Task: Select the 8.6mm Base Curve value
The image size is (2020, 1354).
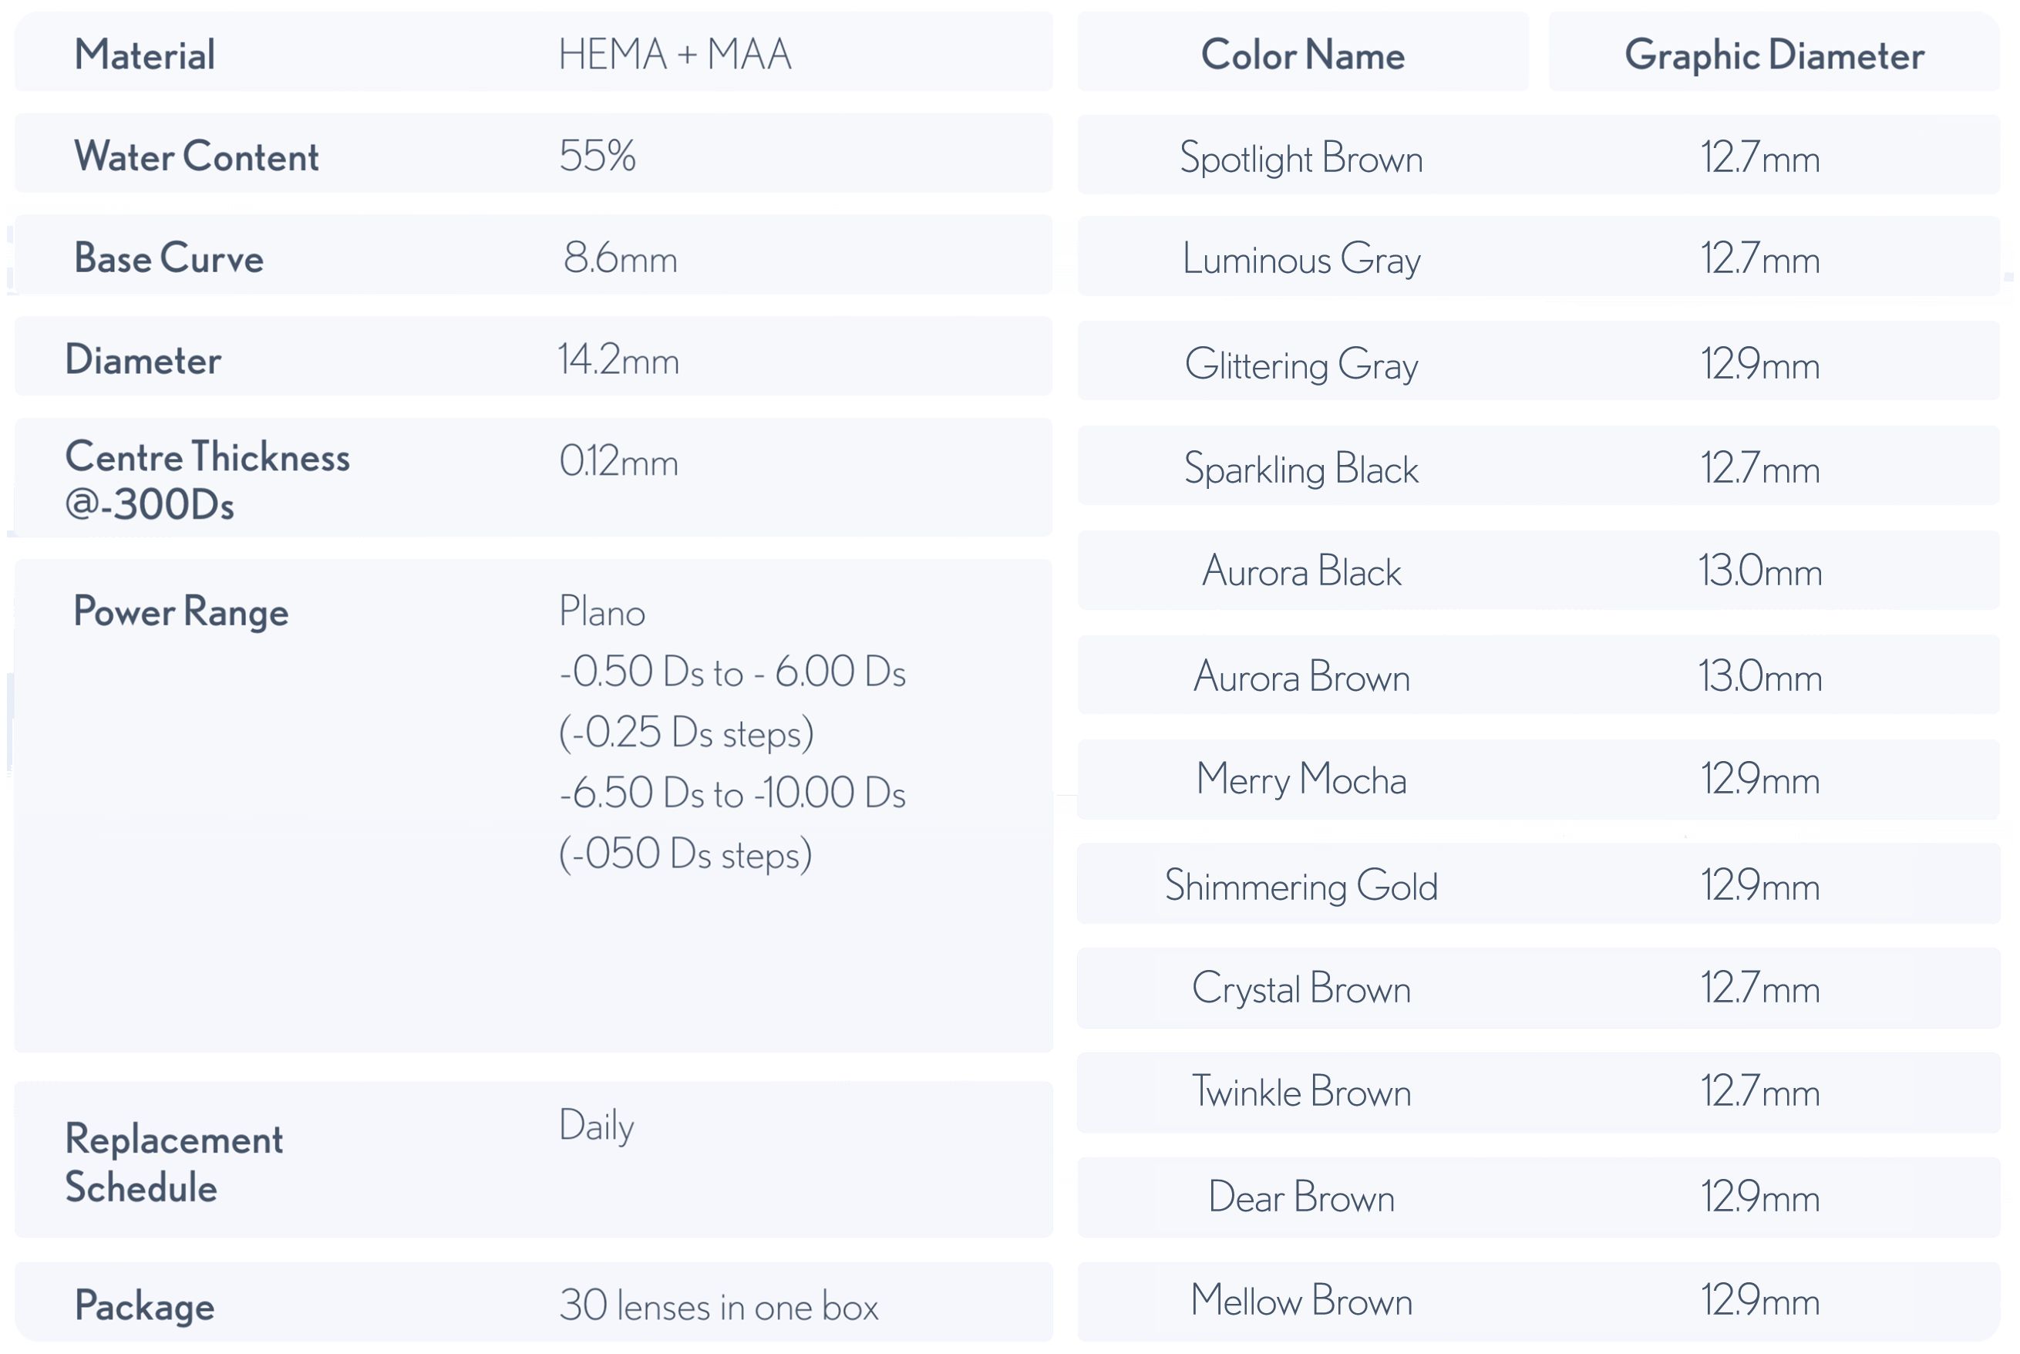Action: click(620, 258)
